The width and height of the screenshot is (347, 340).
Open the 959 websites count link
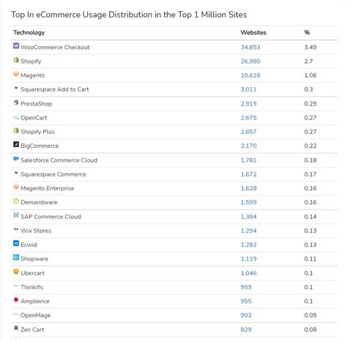point(246,287)
